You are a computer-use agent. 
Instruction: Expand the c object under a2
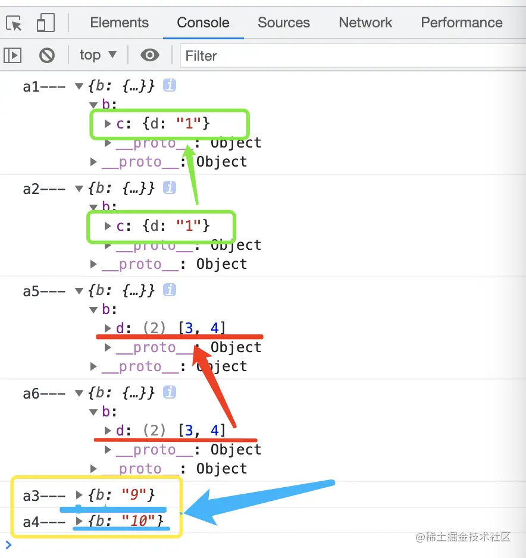tap(107, 227)
